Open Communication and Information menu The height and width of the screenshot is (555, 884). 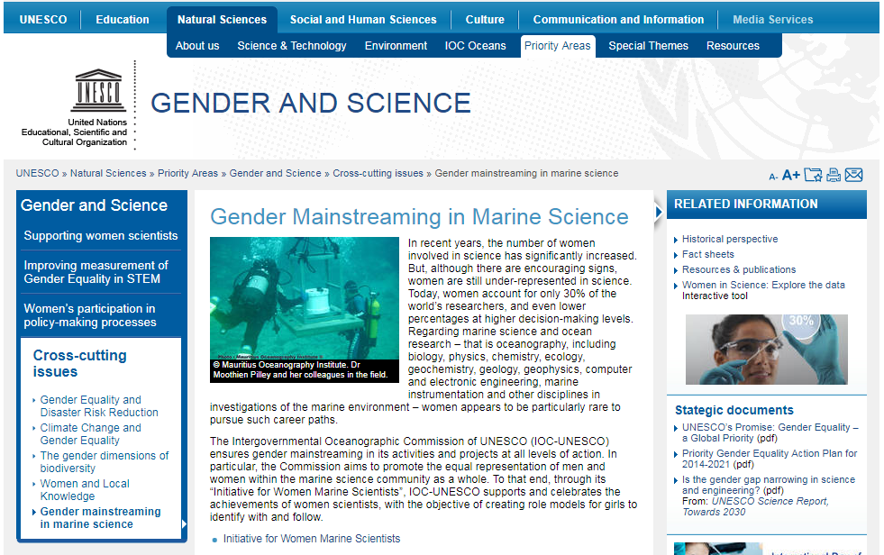[618, 19]
